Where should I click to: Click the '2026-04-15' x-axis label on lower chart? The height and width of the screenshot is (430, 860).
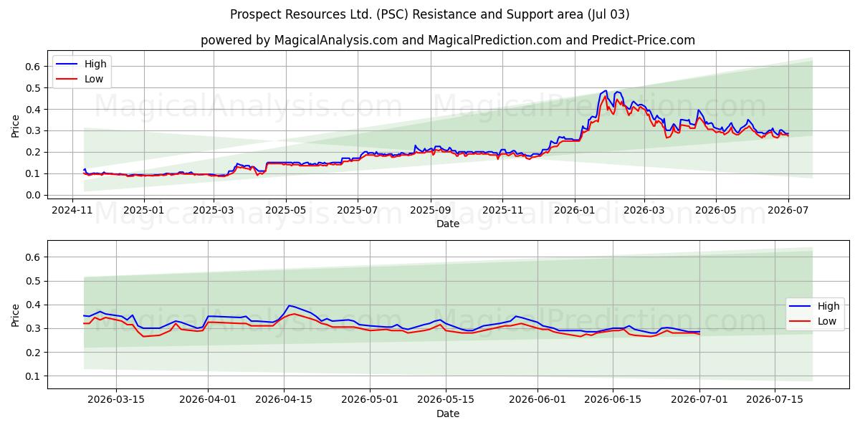tap(284, 401)
